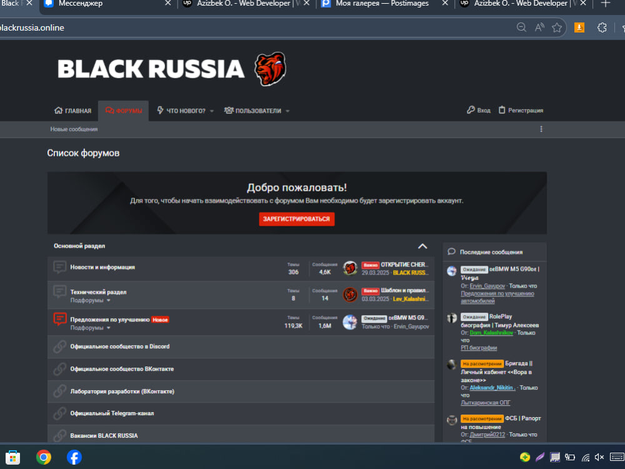Click the Telegram-канал chain-link icon

coord(60,413)
